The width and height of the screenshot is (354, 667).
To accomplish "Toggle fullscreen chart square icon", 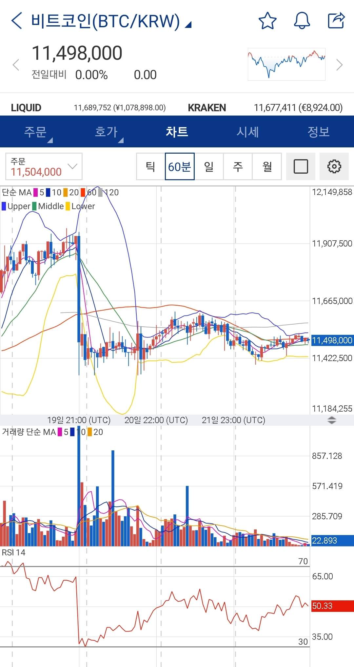I will coord(301,166).
